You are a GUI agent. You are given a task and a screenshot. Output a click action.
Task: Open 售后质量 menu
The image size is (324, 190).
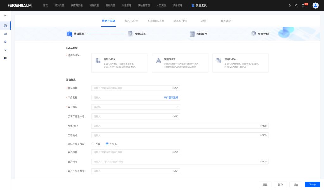tap(110, 6)
